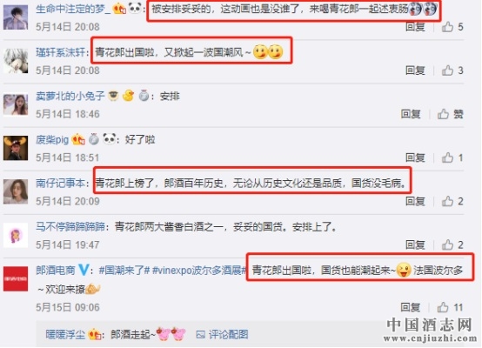Click thumbs-up on 废柴pig's comment
Viewport: 482px width, 348px height.
pyautogui.click(x=447, y=157)
